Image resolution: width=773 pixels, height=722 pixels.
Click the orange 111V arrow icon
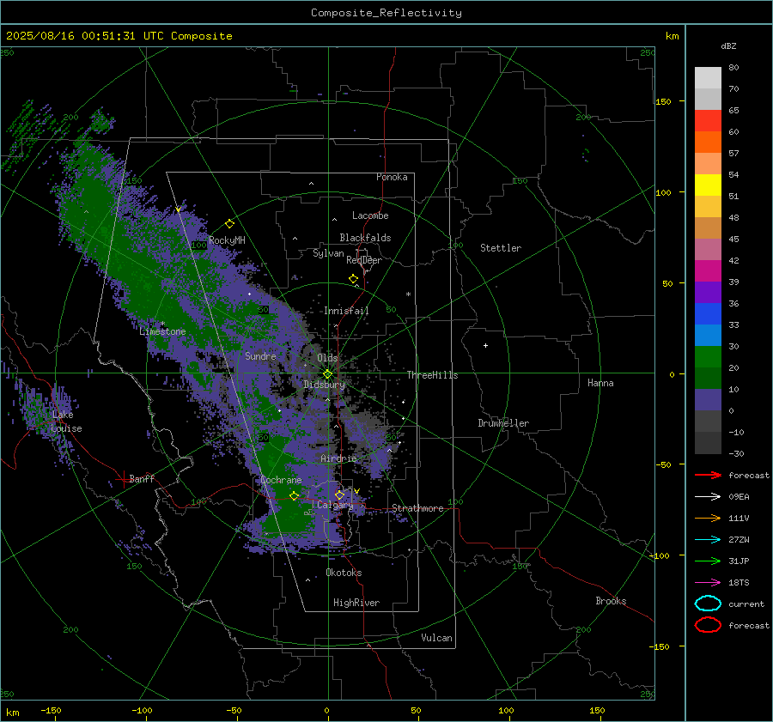[708, 518]
